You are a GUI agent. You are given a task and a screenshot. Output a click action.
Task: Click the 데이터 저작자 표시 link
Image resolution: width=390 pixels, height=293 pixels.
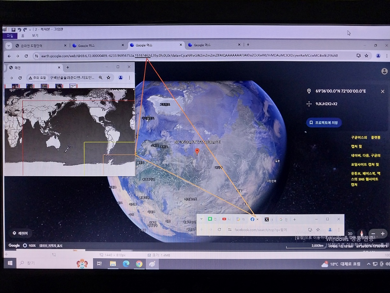tap(51, 245)
